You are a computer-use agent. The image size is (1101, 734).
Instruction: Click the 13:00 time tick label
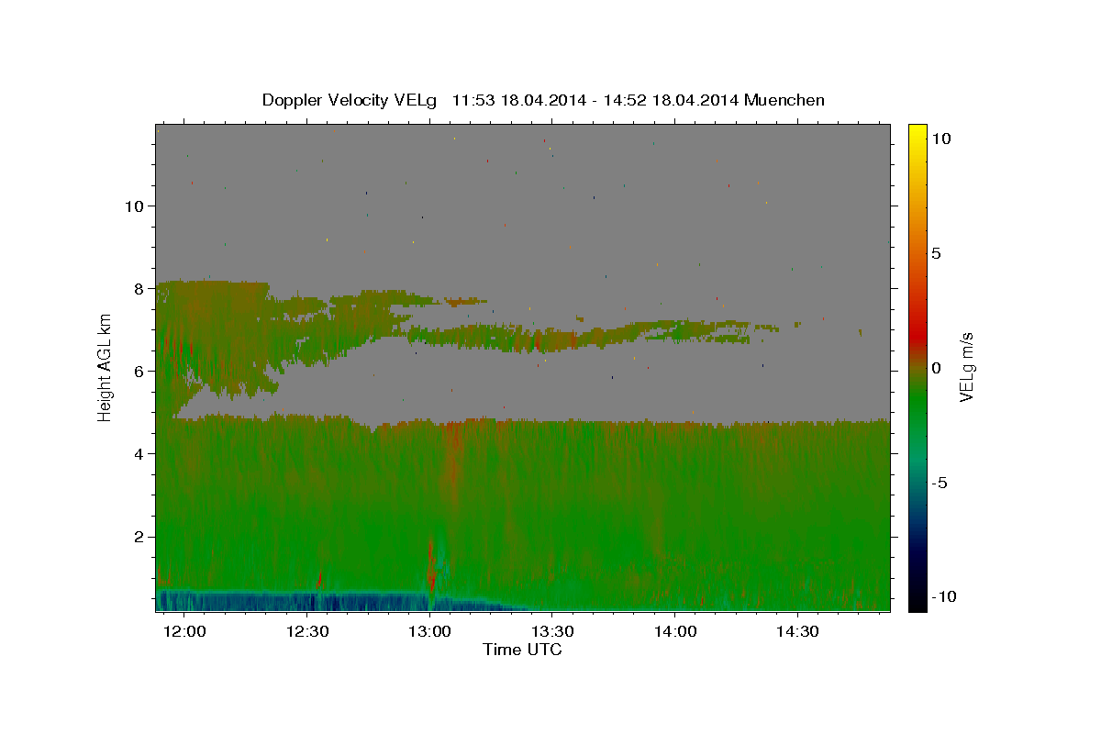430,632
